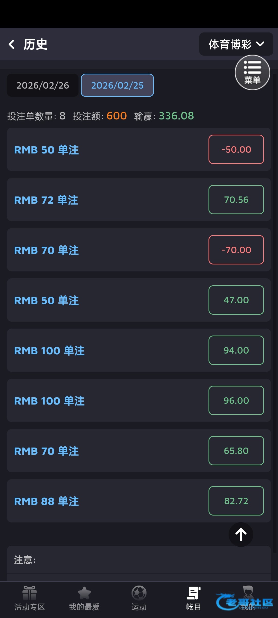
Task: Expand the 体育博彩 dropdown
Action: click(x=236, y=44)
